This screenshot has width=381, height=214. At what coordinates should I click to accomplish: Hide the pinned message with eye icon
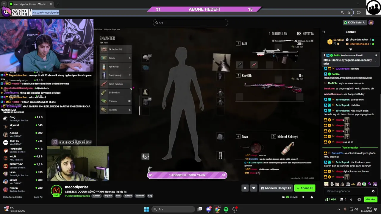pos(376,55)
